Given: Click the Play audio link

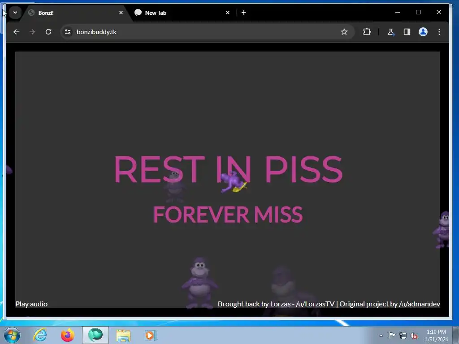Looking at the screenshot, I should pyautogui.click(x=31, y=304).
